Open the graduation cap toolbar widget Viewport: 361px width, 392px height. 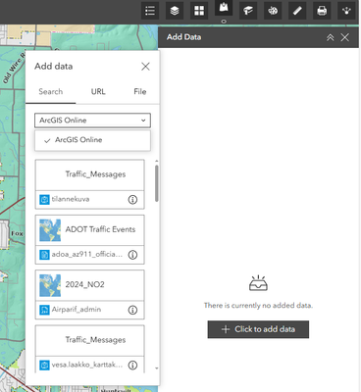[248, 11]
